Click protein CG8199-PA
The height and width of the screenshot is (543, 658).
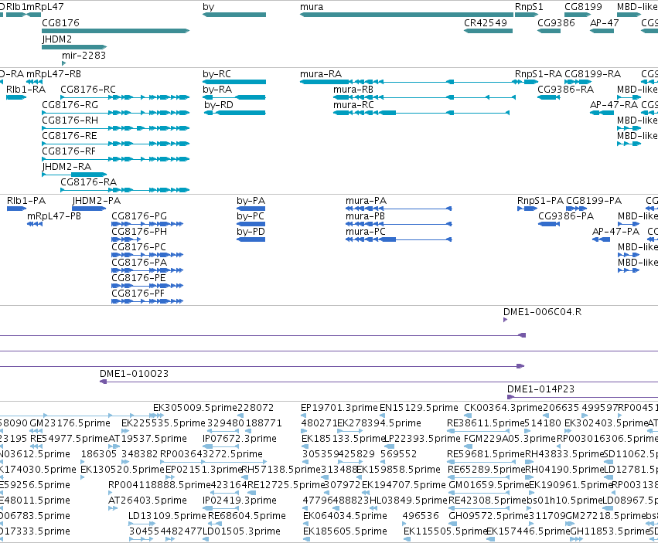(x=593, y=201)
